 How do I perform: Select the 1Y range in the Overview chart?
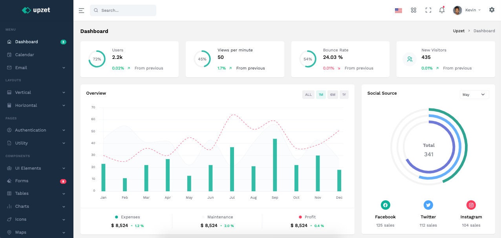(344, 94)
